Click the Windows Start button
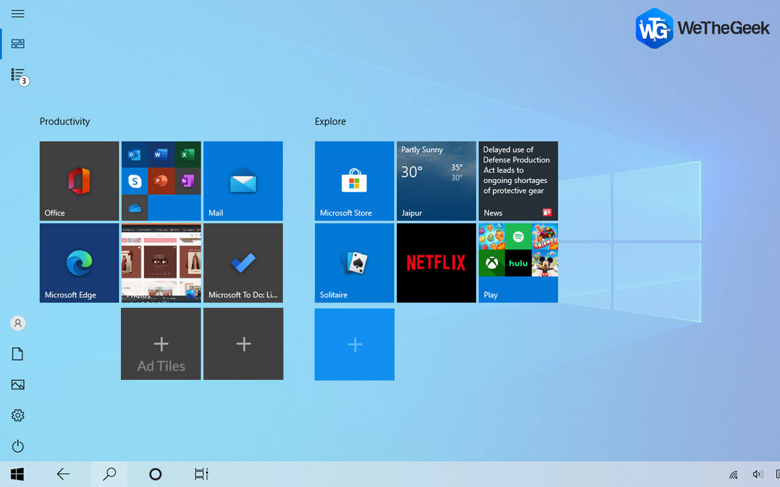Viewport: 780px width, 487px height. (x=18, y=474)
